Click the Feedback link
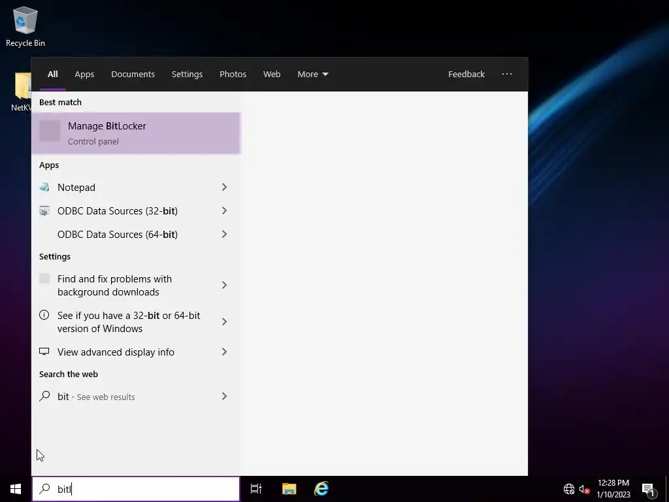This screenshot has width=669, height=502. [x=466, y=75]
